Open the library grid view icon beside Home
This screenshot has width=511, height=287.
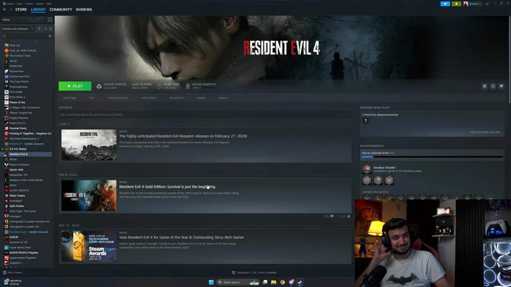point(50,19)
